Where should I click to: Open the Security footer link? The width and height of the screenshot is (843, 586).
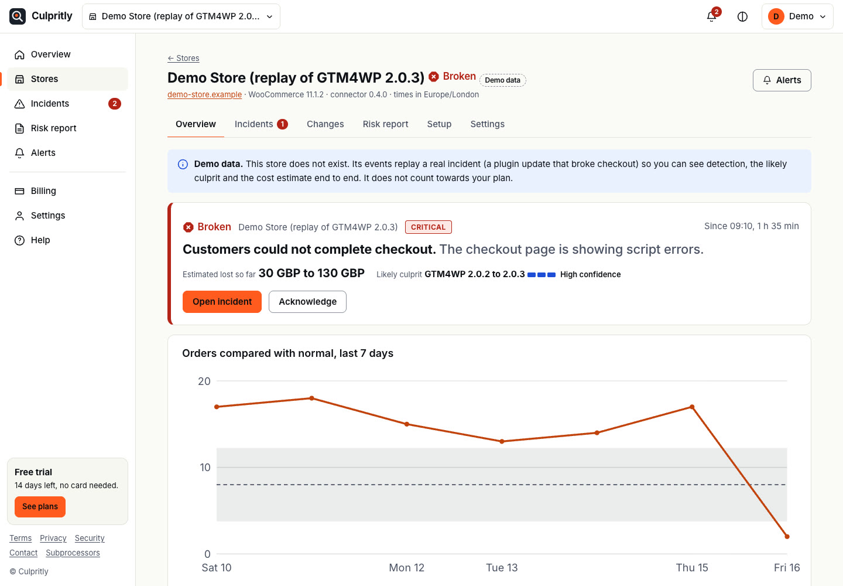tap(90, 538)
